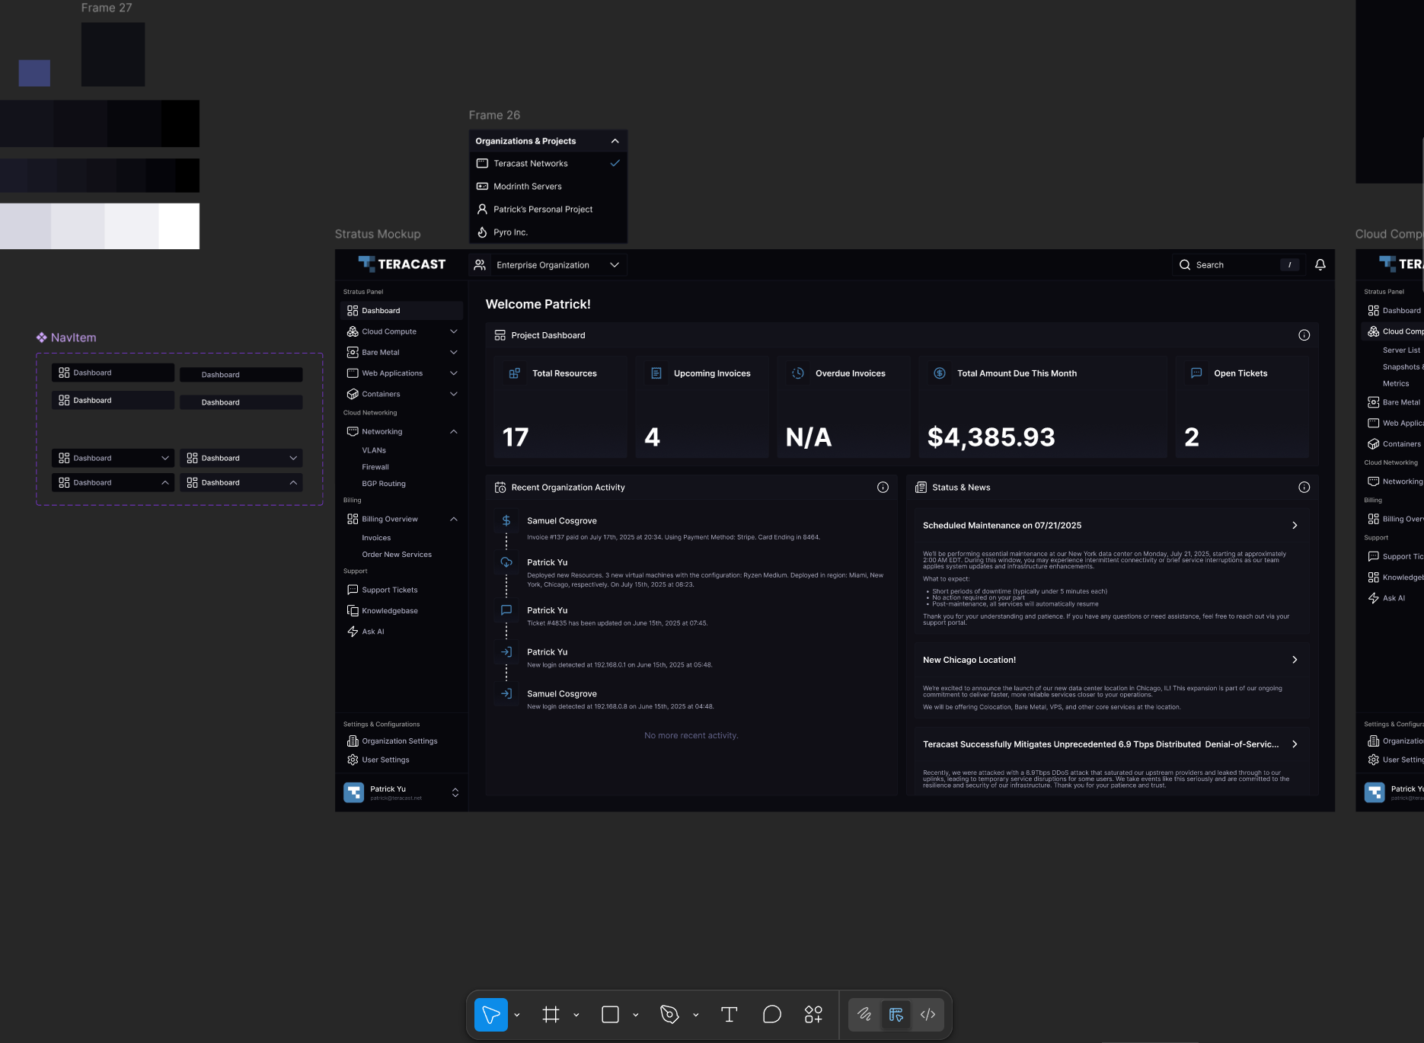Select the Move tool in the toolbar
Viewport: 1424px width, 1043px height.
491,1014
